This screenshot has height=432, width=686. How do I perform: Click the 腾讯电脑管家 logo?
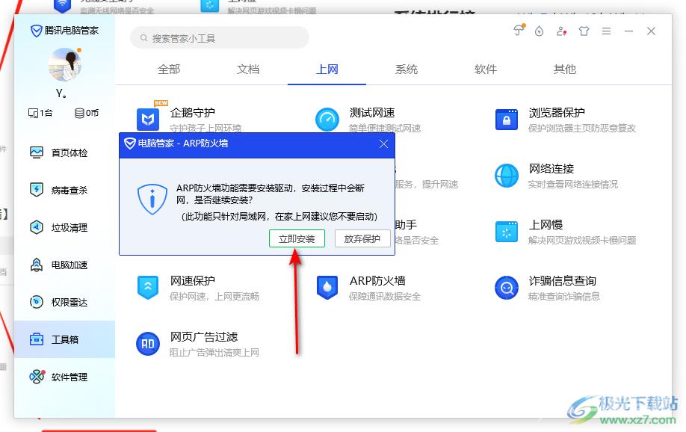pos(64,30)
